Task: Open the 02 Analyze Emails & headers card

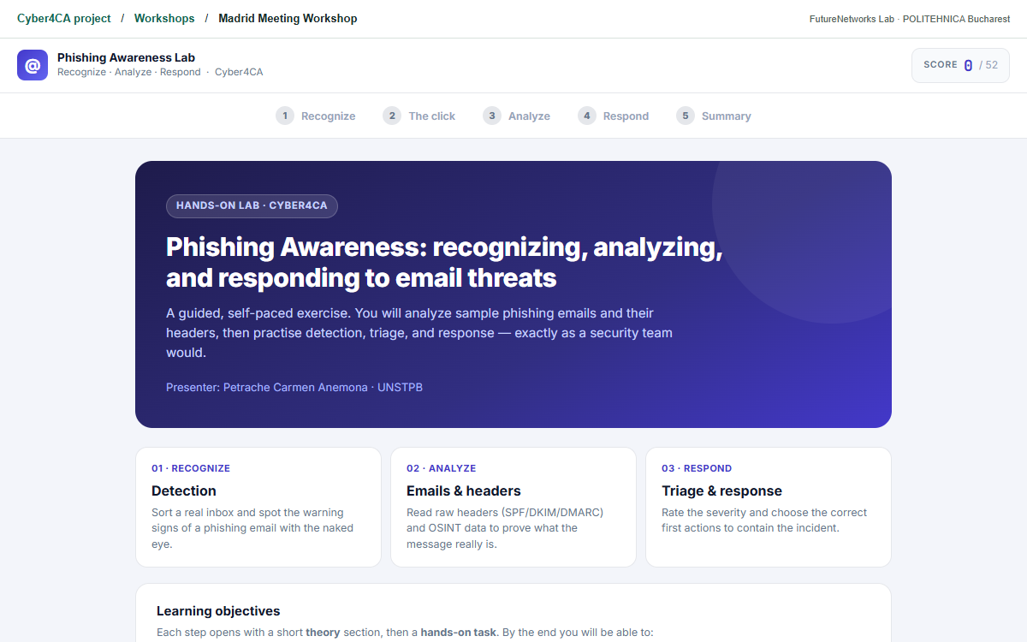Action: click(513, 507)
